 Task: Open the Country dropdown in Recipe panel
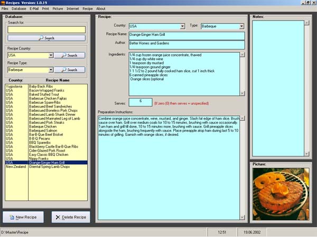182,26
